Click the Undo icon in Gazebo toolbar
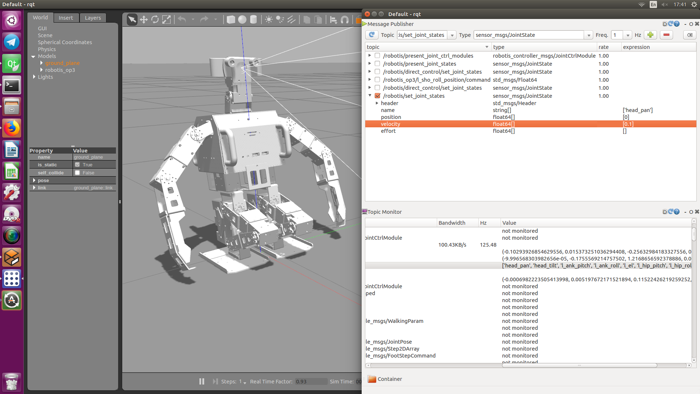Viewport: 700px width, 394px height. coord(182,19)
